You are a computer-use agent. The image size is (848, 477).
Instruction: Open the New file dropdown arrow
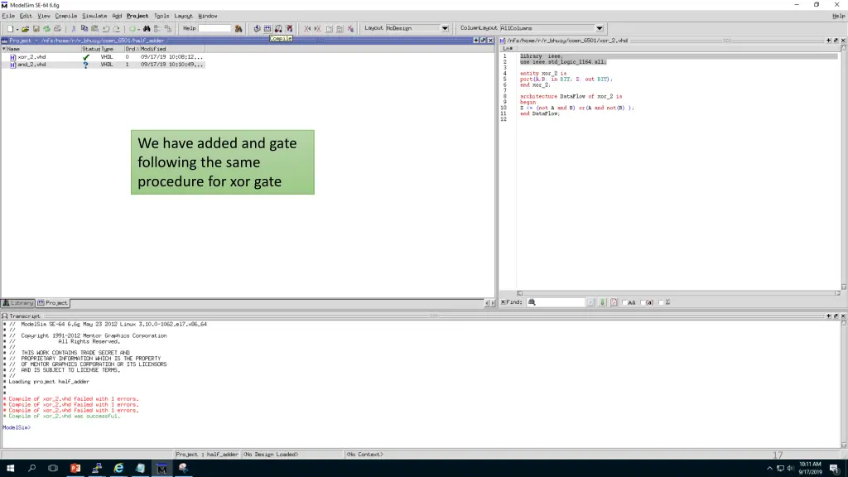coord(17,29)
